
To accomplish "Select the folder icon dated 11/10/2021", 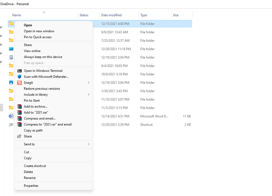I will (x=11, y=99).
